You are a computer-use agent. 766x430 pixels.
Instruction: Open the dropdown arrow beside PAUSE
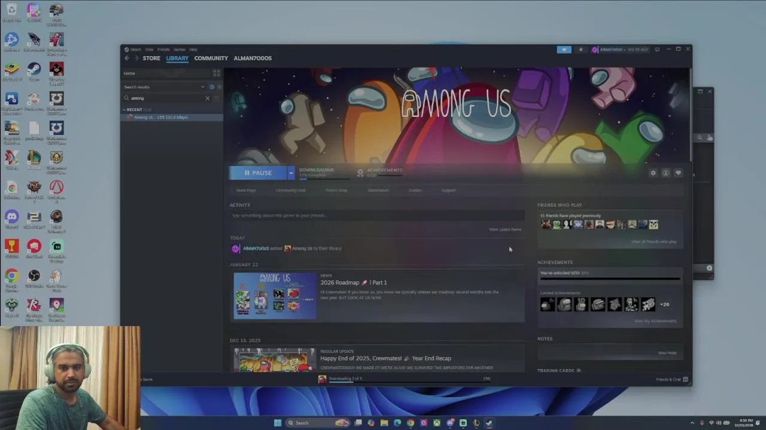pyautogui.click(x=291, y=173)
